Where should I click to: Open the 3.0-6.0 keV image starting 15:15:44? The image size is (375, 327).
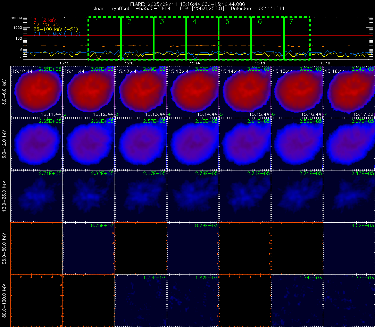pyautogui.click(x=297, y=92)
